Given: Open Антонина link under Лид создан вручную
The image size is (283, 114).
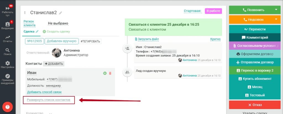Looking at the screenshot, I should tap(190, 75).
